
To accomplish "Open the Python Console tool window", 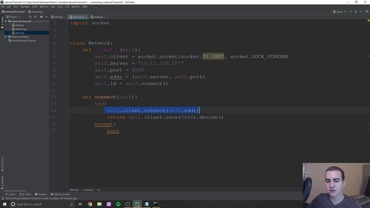I will pyautogui.click(x=60, y=194).
